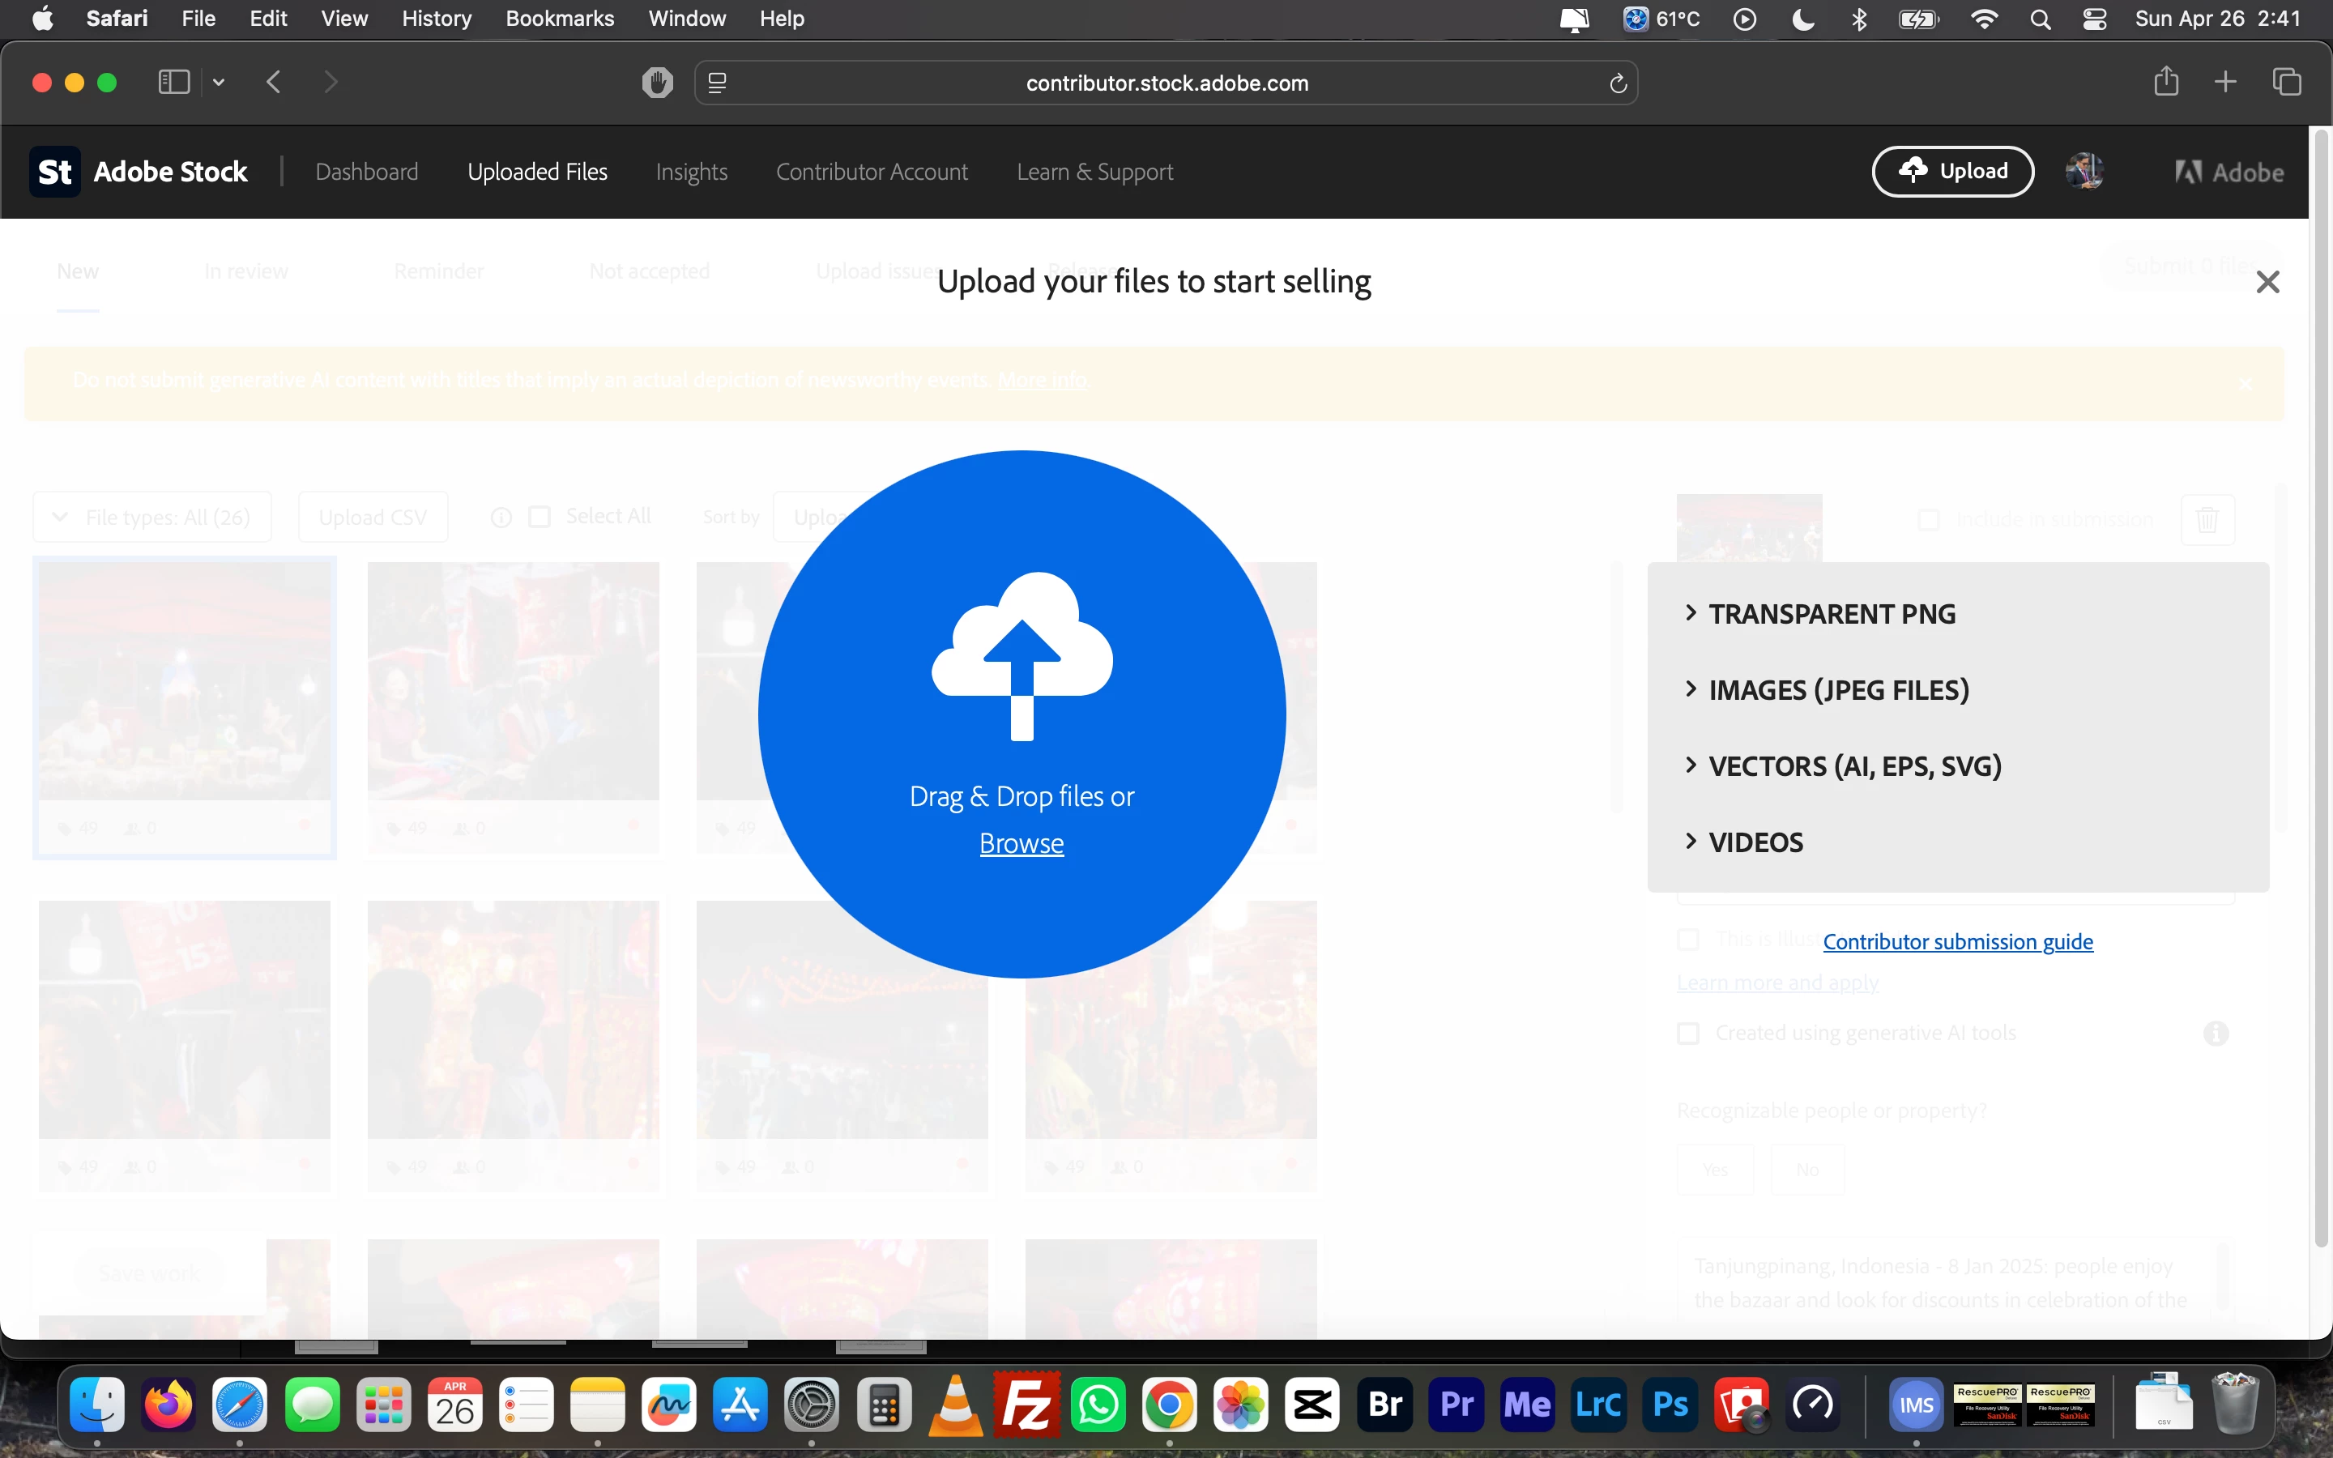
Task: Click the Safari Share icon
Action: click(2166, 82)
